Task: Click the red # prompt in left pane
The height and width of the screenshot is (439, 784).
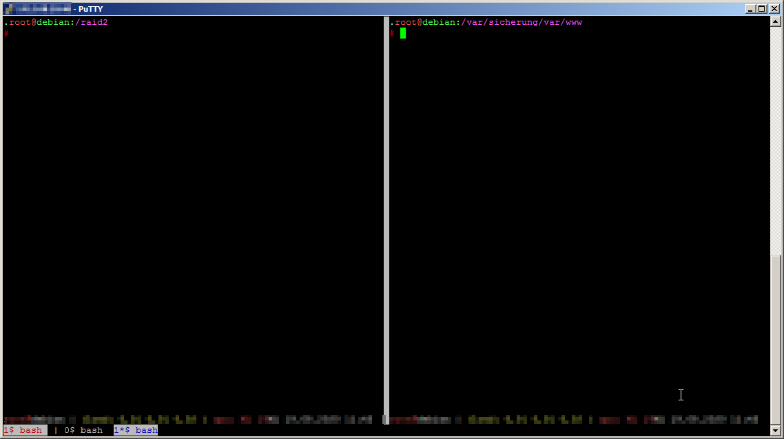Action: pos(6,32)
